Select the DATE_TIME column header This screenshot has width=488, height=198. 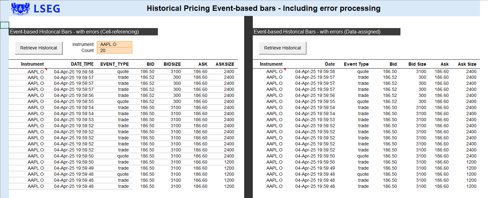tap(82, 64)
